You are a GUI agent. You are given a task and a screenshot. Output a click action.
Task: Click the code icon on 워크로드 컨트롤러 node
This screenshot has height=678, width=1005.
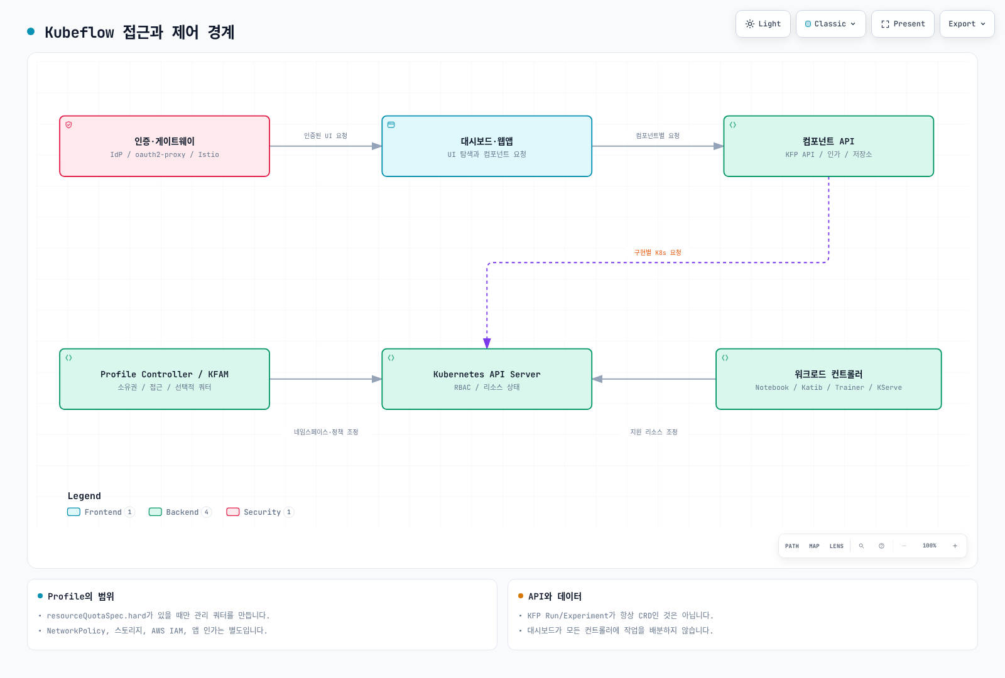tap(725, 358)
